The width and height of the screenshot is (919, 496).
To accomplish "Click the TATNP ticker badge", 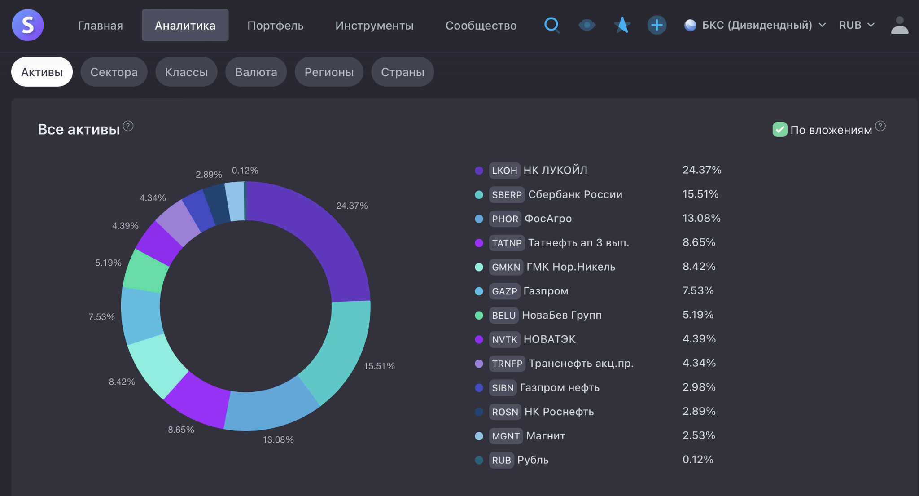I will pos(507,243).
